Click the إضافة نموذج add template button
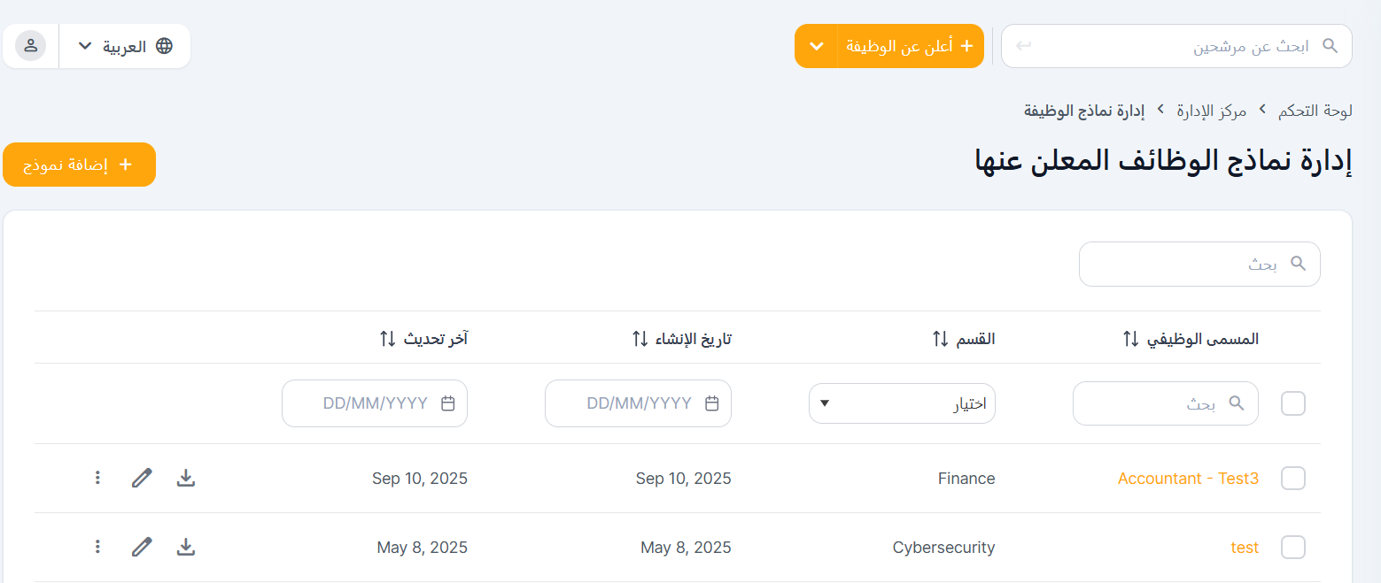The height and width of the screenshot is (583, 1381). (80, 165)
